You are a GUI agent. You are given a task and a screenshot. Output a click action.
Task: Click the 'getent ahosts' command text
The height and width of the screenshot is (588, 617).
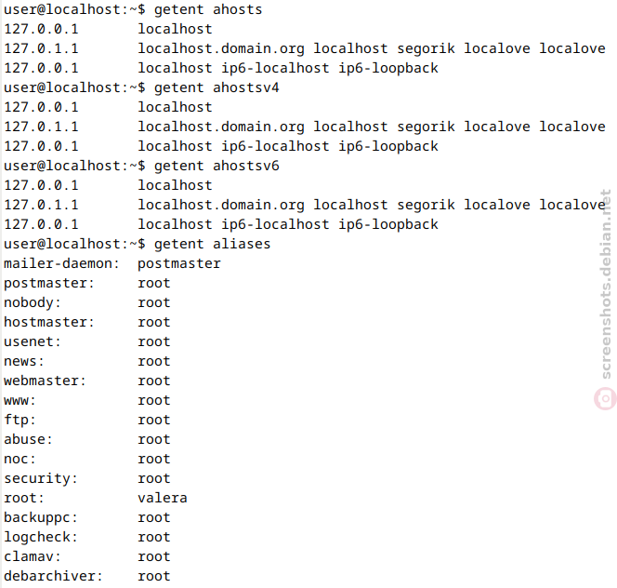pyautogui.click(x=208, y=9)
